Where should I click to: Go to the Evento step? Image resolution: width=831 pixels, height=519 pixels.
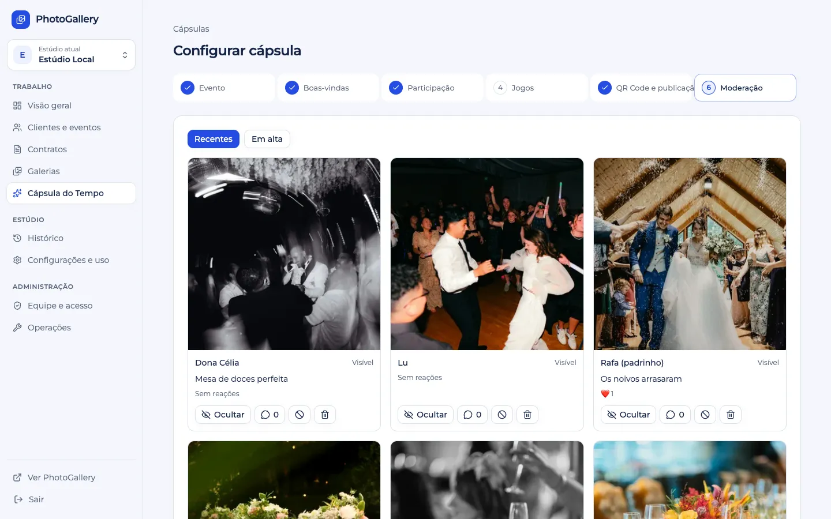point(224,88)
